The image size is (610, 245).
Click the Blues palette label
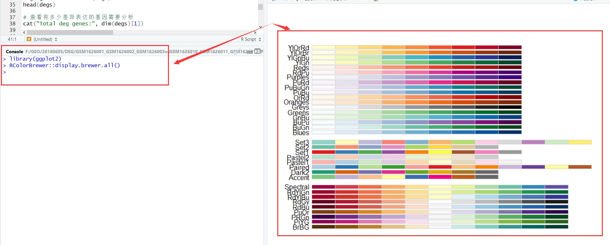tap(301, 132)
